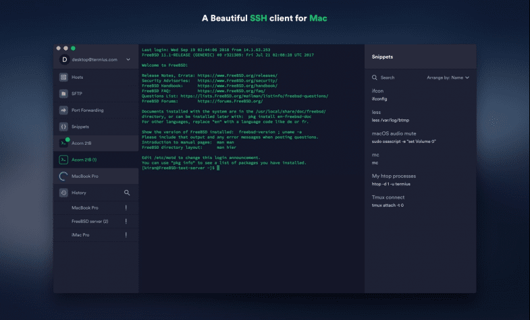Click the MacBook Pro loading spinner icon

click(x=63, y=177)
